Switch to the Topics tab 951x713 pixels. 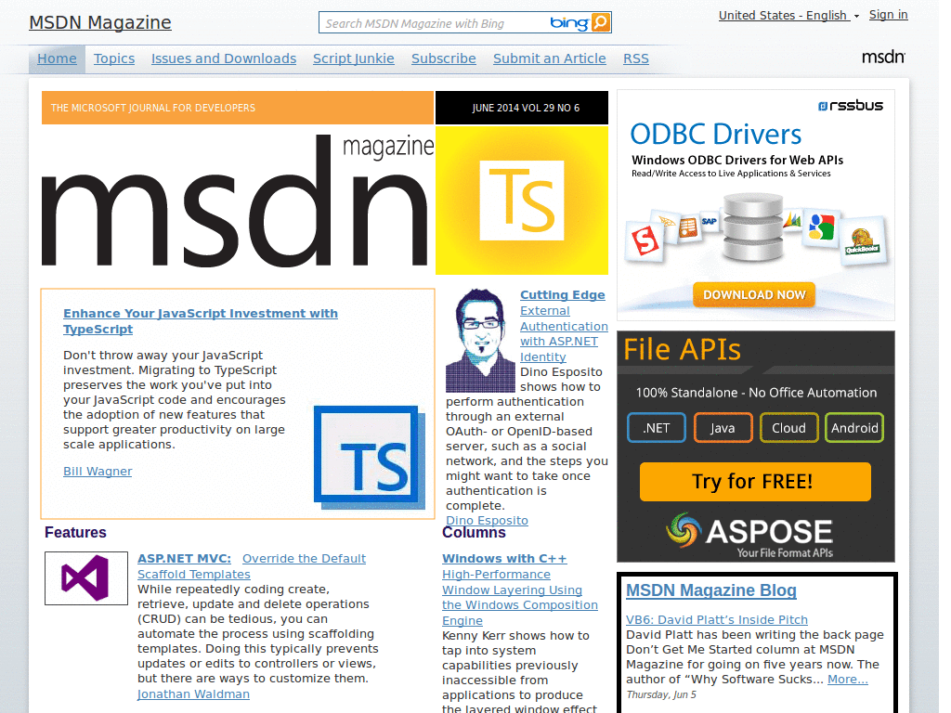click(x=113, y=58)
